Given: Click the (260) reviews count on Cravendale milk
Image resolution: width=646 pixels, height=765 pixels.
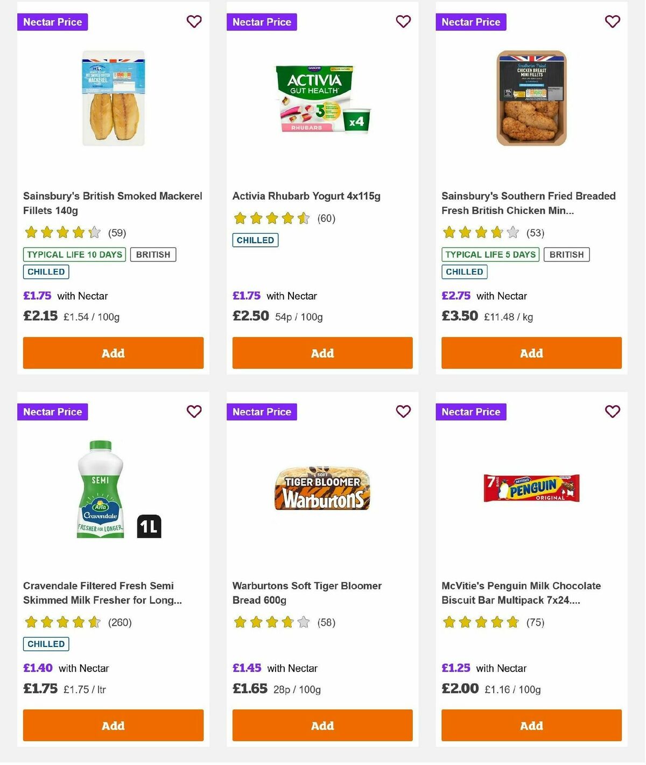Looking at the screenshot, I should point(120,622).
